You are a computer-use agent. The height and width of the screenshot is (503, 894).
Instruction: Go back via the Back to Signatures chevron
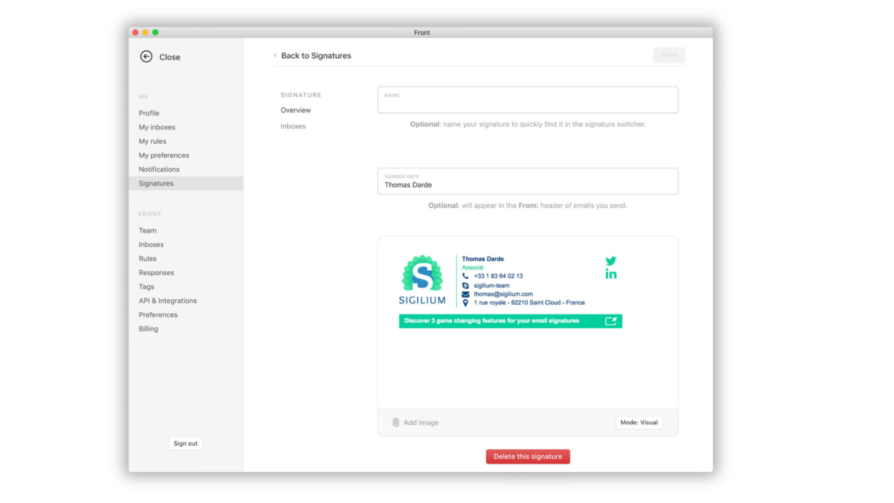[275, 55]
